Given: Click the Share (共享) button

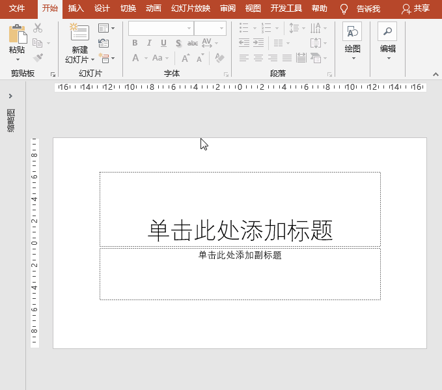Looking at the screenshot, I should pyautogui.click(x=416, y=8).
